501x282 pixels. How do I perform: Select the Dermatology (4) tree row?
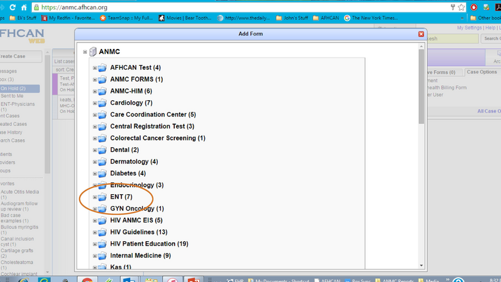pos(134,162)
